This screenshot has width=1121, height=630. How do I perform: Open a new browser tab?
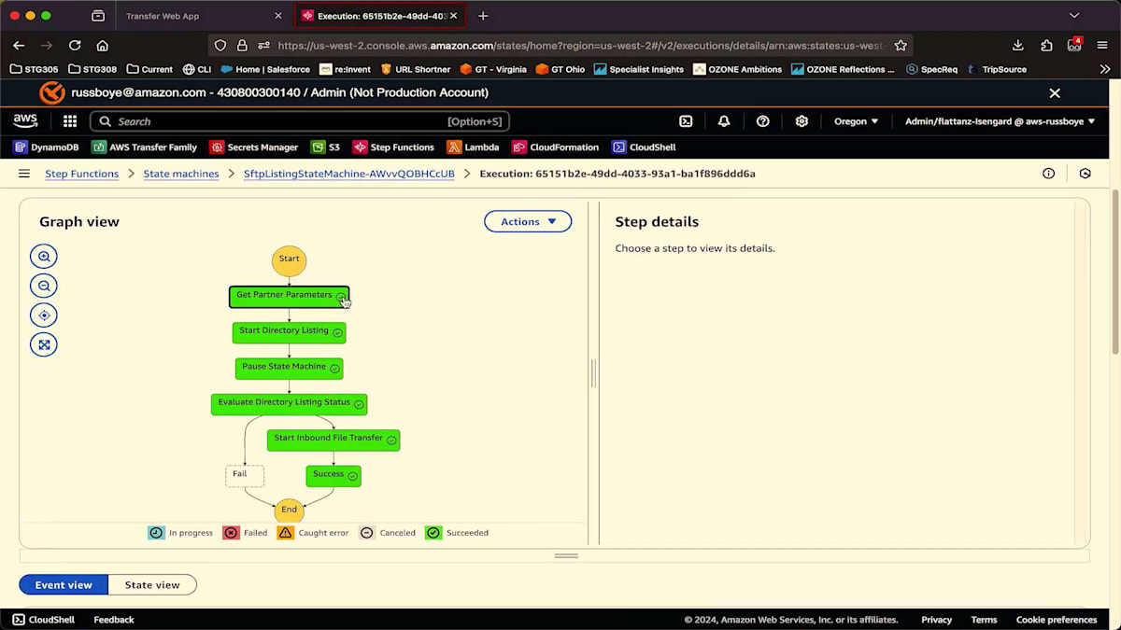483,16
